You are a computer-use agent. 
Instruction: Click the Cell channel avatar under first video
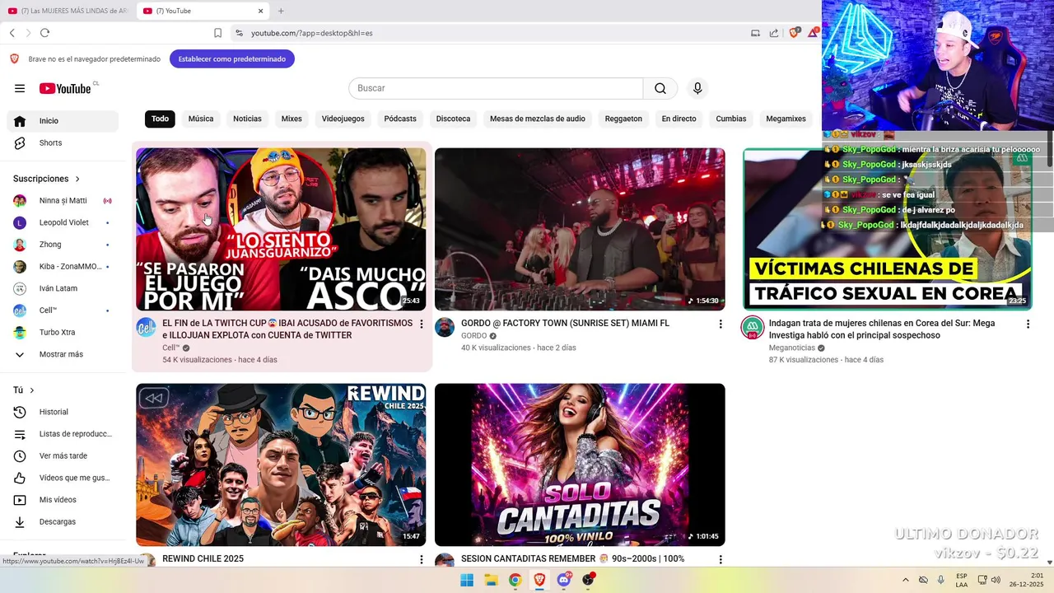coord(146,327)
